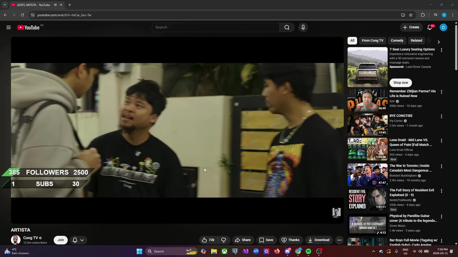Open the Physical by Parellite Guitar cover title
The width and height of the screenshot is (458, 257).
pos(413,218)
